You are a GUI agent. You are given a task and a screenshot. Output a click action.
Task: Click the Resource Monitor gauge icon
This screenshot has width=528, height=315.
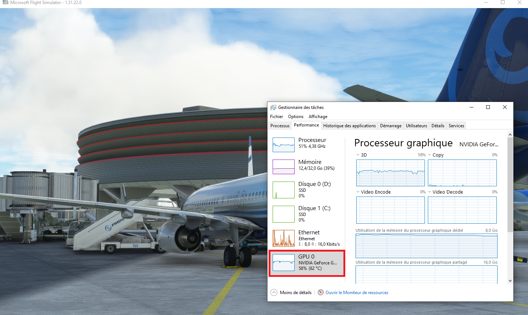pos(321,292)
